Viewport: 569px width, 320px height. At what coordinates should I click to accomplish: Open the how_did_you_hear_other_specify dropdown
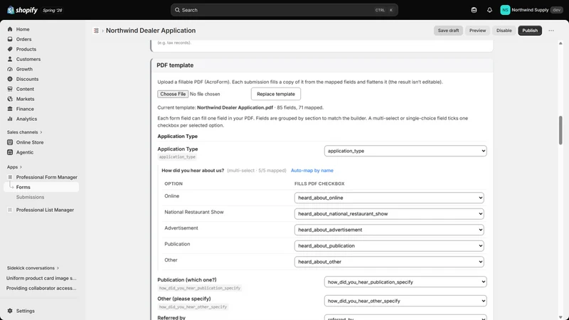click(x=405, y=301)
